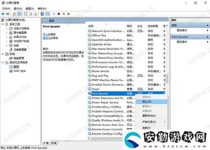210x150 pixels.
Task: Select the PrintWorkflow_1529f2cc service row
Action: (111, 107)
